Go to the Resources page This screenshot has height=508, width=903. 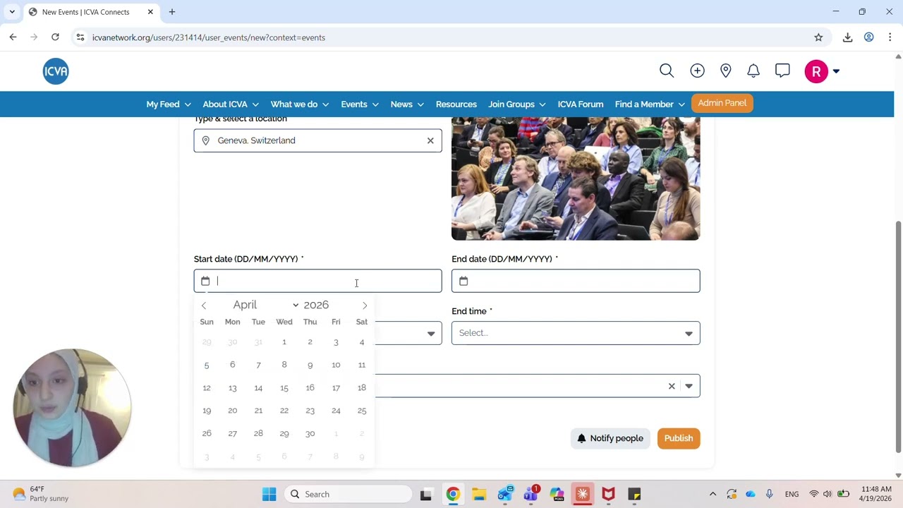[456, 104]
